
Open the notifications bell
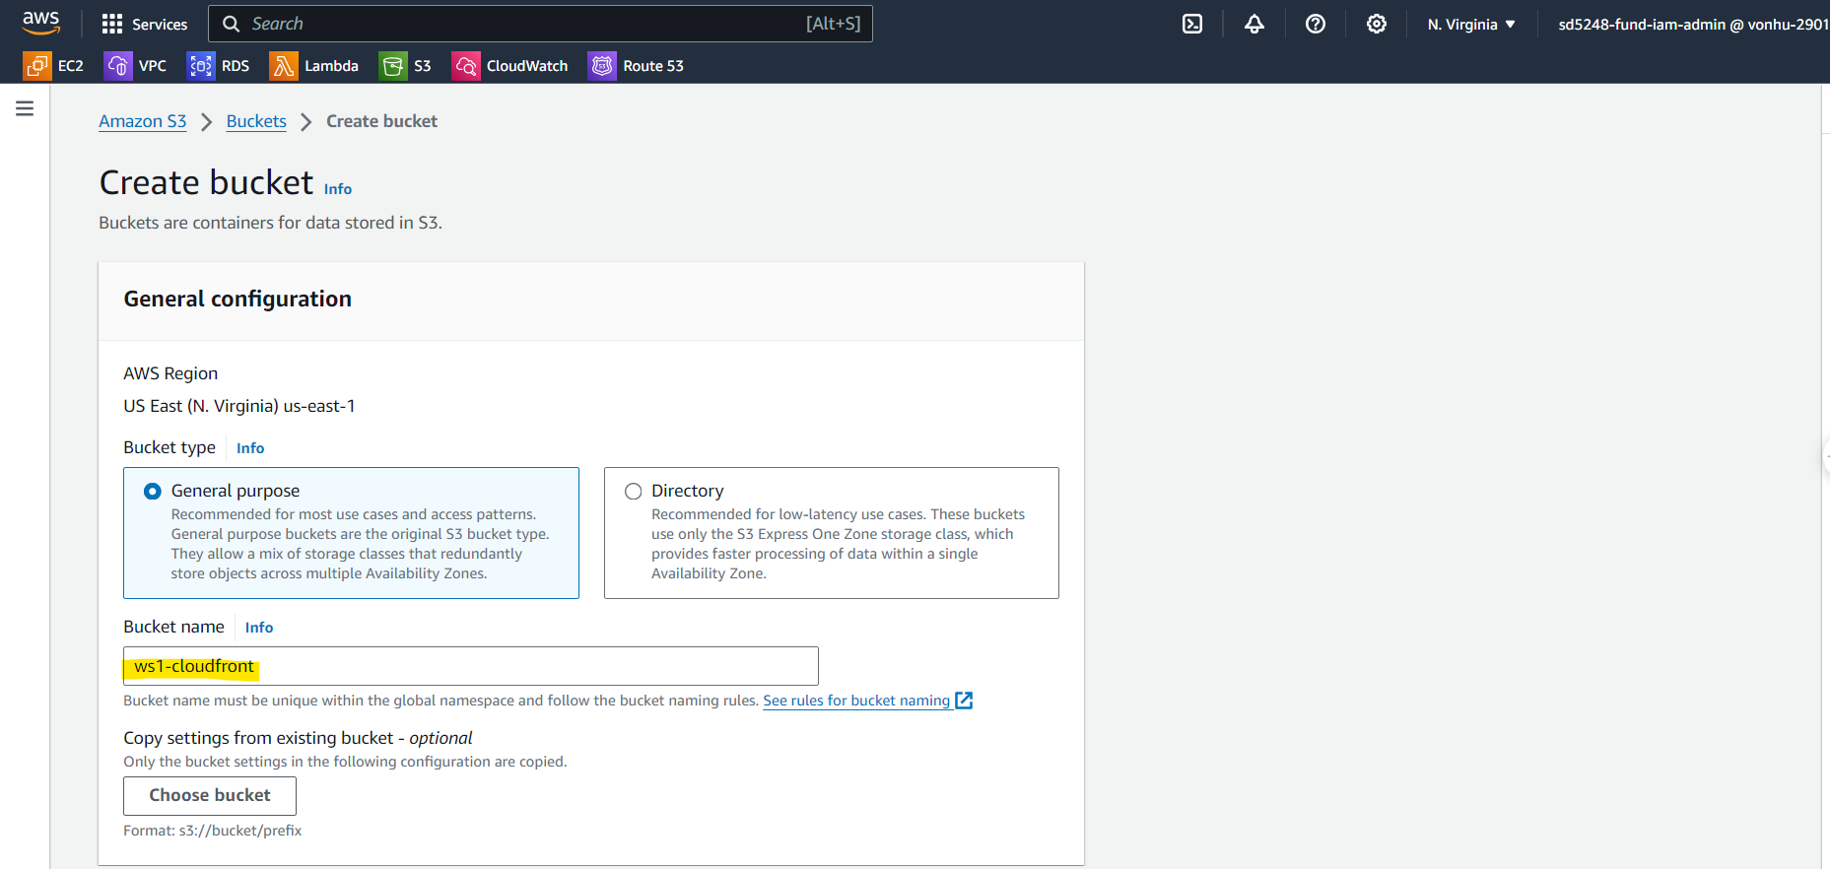[x=1254, y=24]
